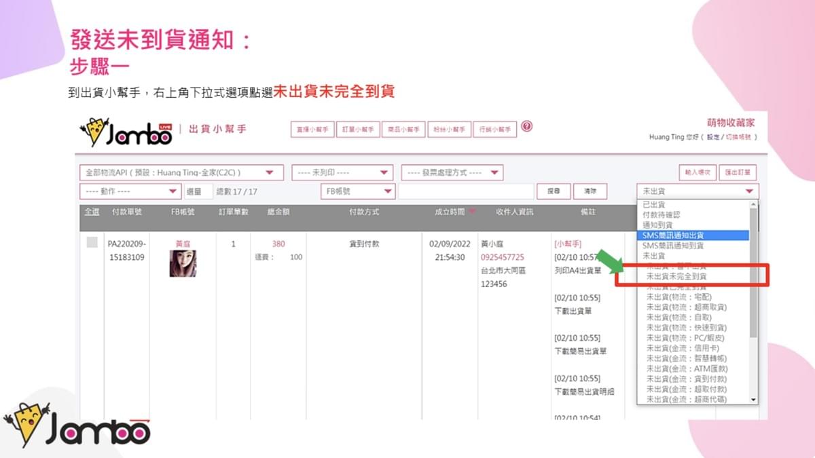Screen dimensions: 815x458
Task: Click the 付款單號 column header
Action: (127, 212)
